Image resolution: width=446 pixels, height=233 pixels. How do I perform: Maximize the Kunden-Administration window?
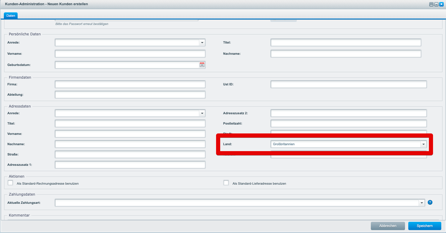pyautogui.click(x=436, y=4)
